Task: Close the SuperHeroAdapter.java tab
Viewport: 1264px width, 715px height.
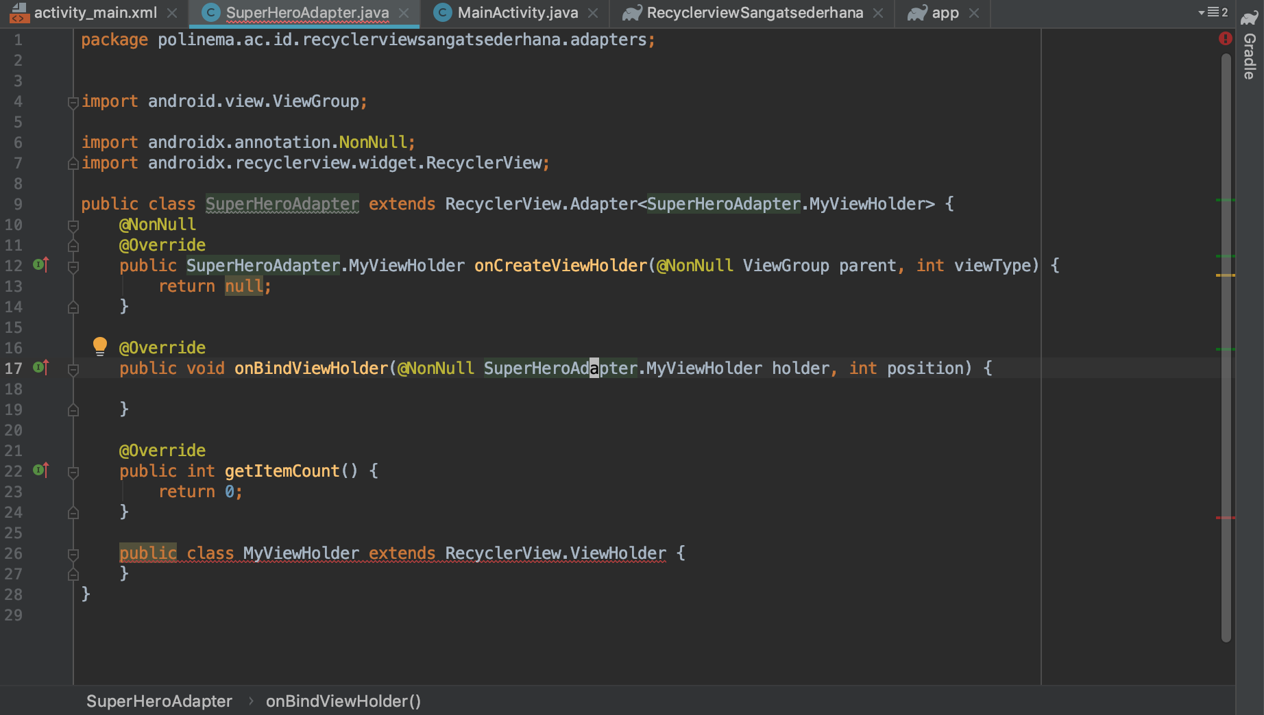Action: tap(404, 13)
